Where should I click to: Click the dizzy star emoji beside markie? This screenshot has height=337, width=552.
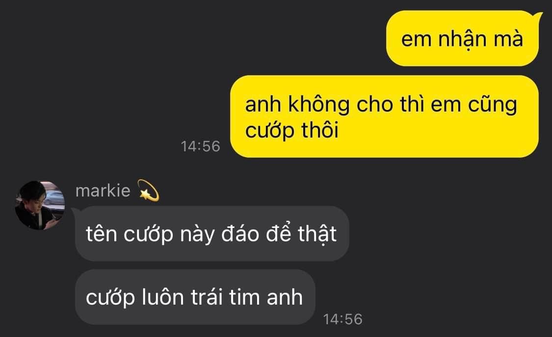(x=148, y=190)
